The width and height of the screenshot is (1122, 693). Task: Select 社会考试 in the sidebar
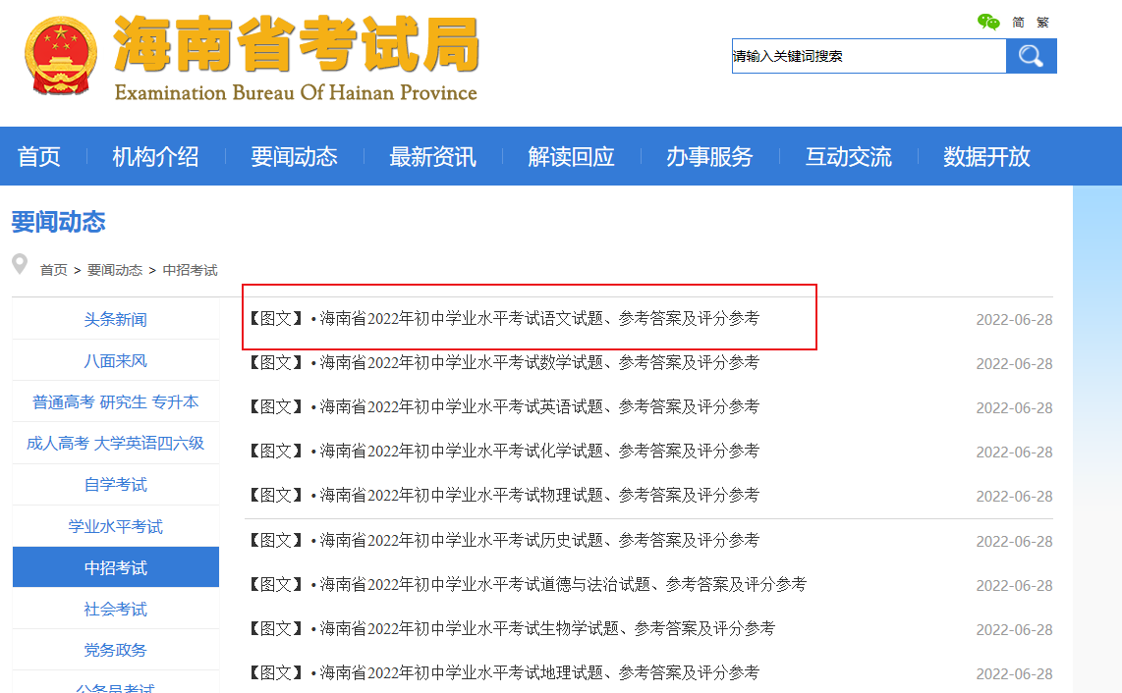coord(116,609)
